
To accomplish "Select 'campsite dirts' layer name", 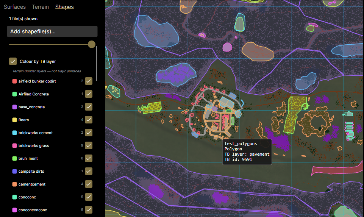I will [31, 171].
